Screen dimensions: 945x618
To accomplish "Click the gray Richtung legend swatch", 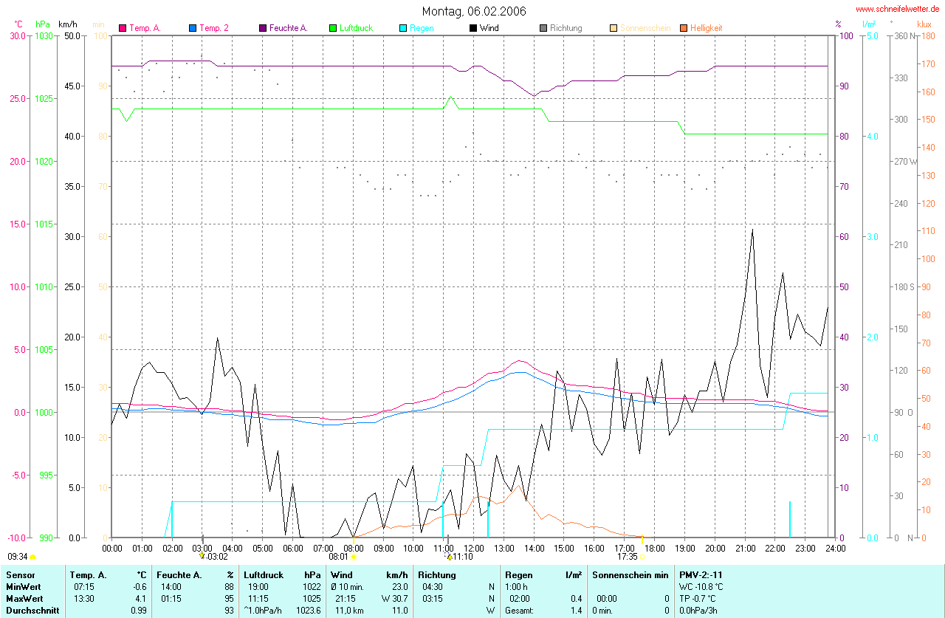I will click(x=543, y=28).
